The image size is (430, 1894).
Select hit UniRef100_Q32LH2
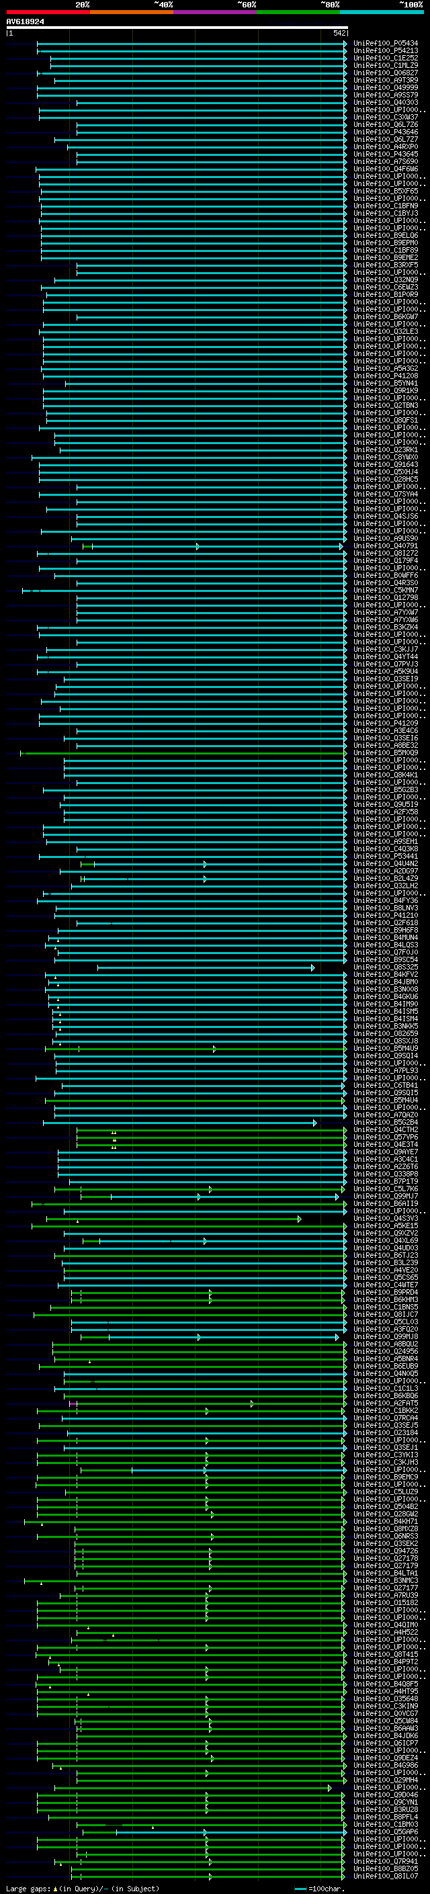pyautogui.click(x=386, y=886)
